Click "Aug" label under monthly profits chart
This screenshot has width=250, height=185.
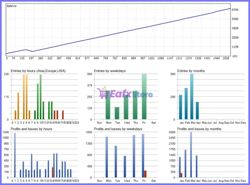pyautogui.click(x=221, y=181)
